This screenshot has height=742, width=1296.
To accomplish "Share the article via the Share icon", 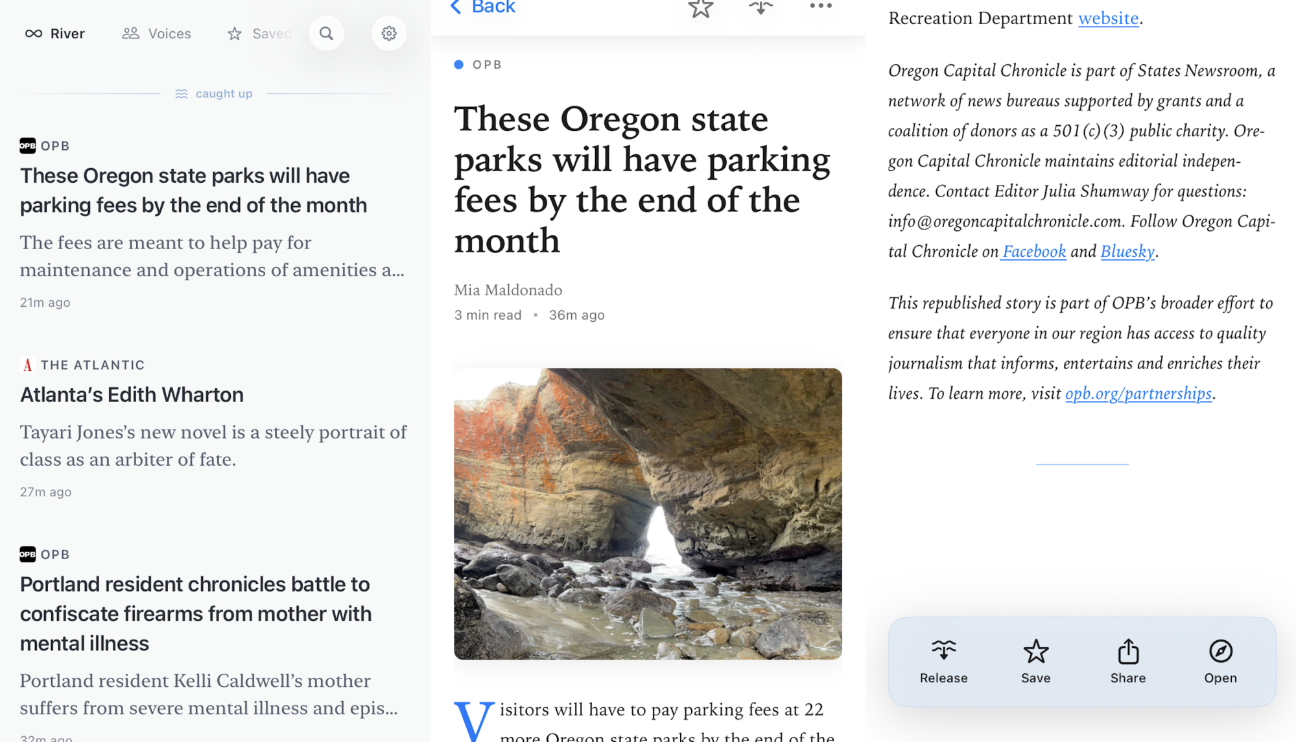I will coord(1128,659).
